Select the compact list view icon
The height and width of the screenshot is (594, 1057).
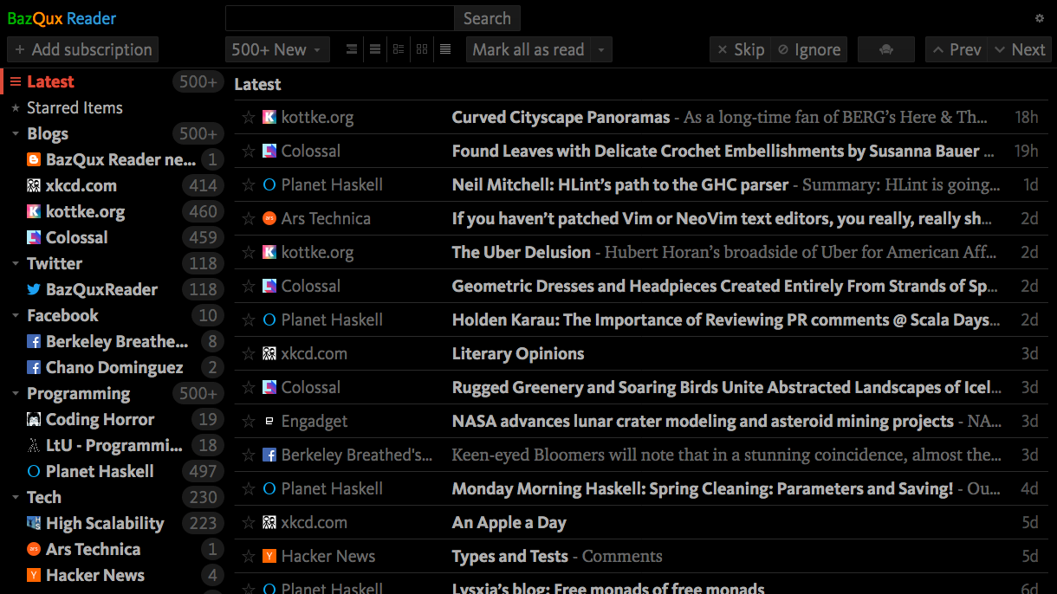point(351,49)
